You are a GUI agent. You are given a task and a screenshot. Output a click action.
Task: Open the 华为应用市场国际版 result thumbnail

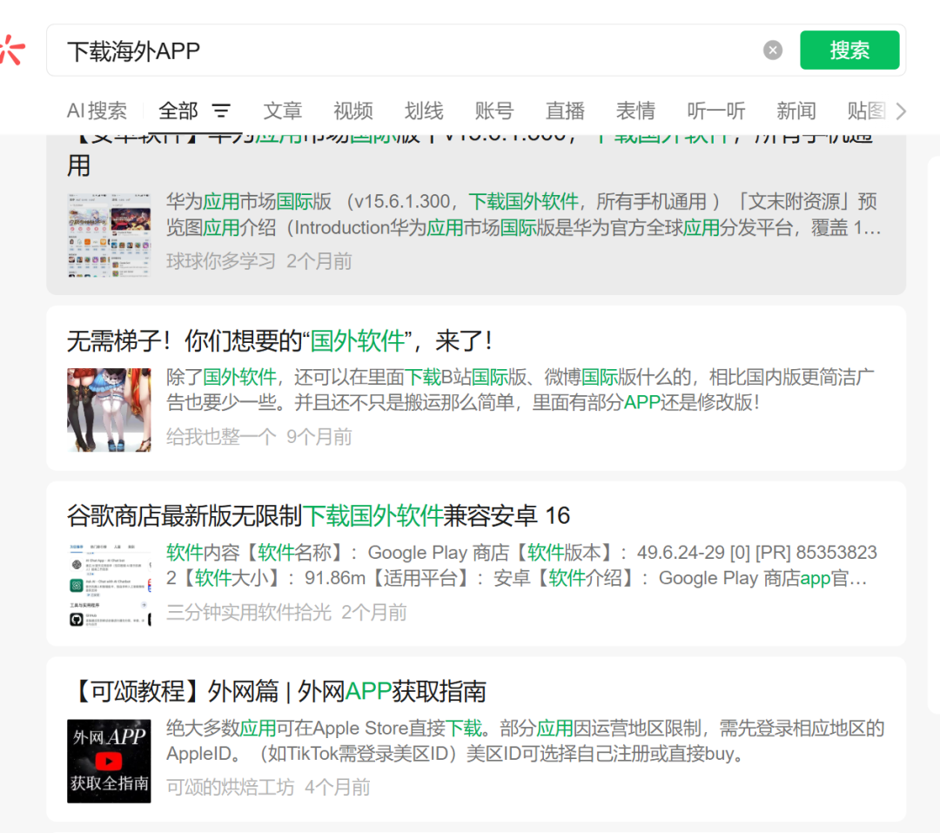[x=109, y=234]
